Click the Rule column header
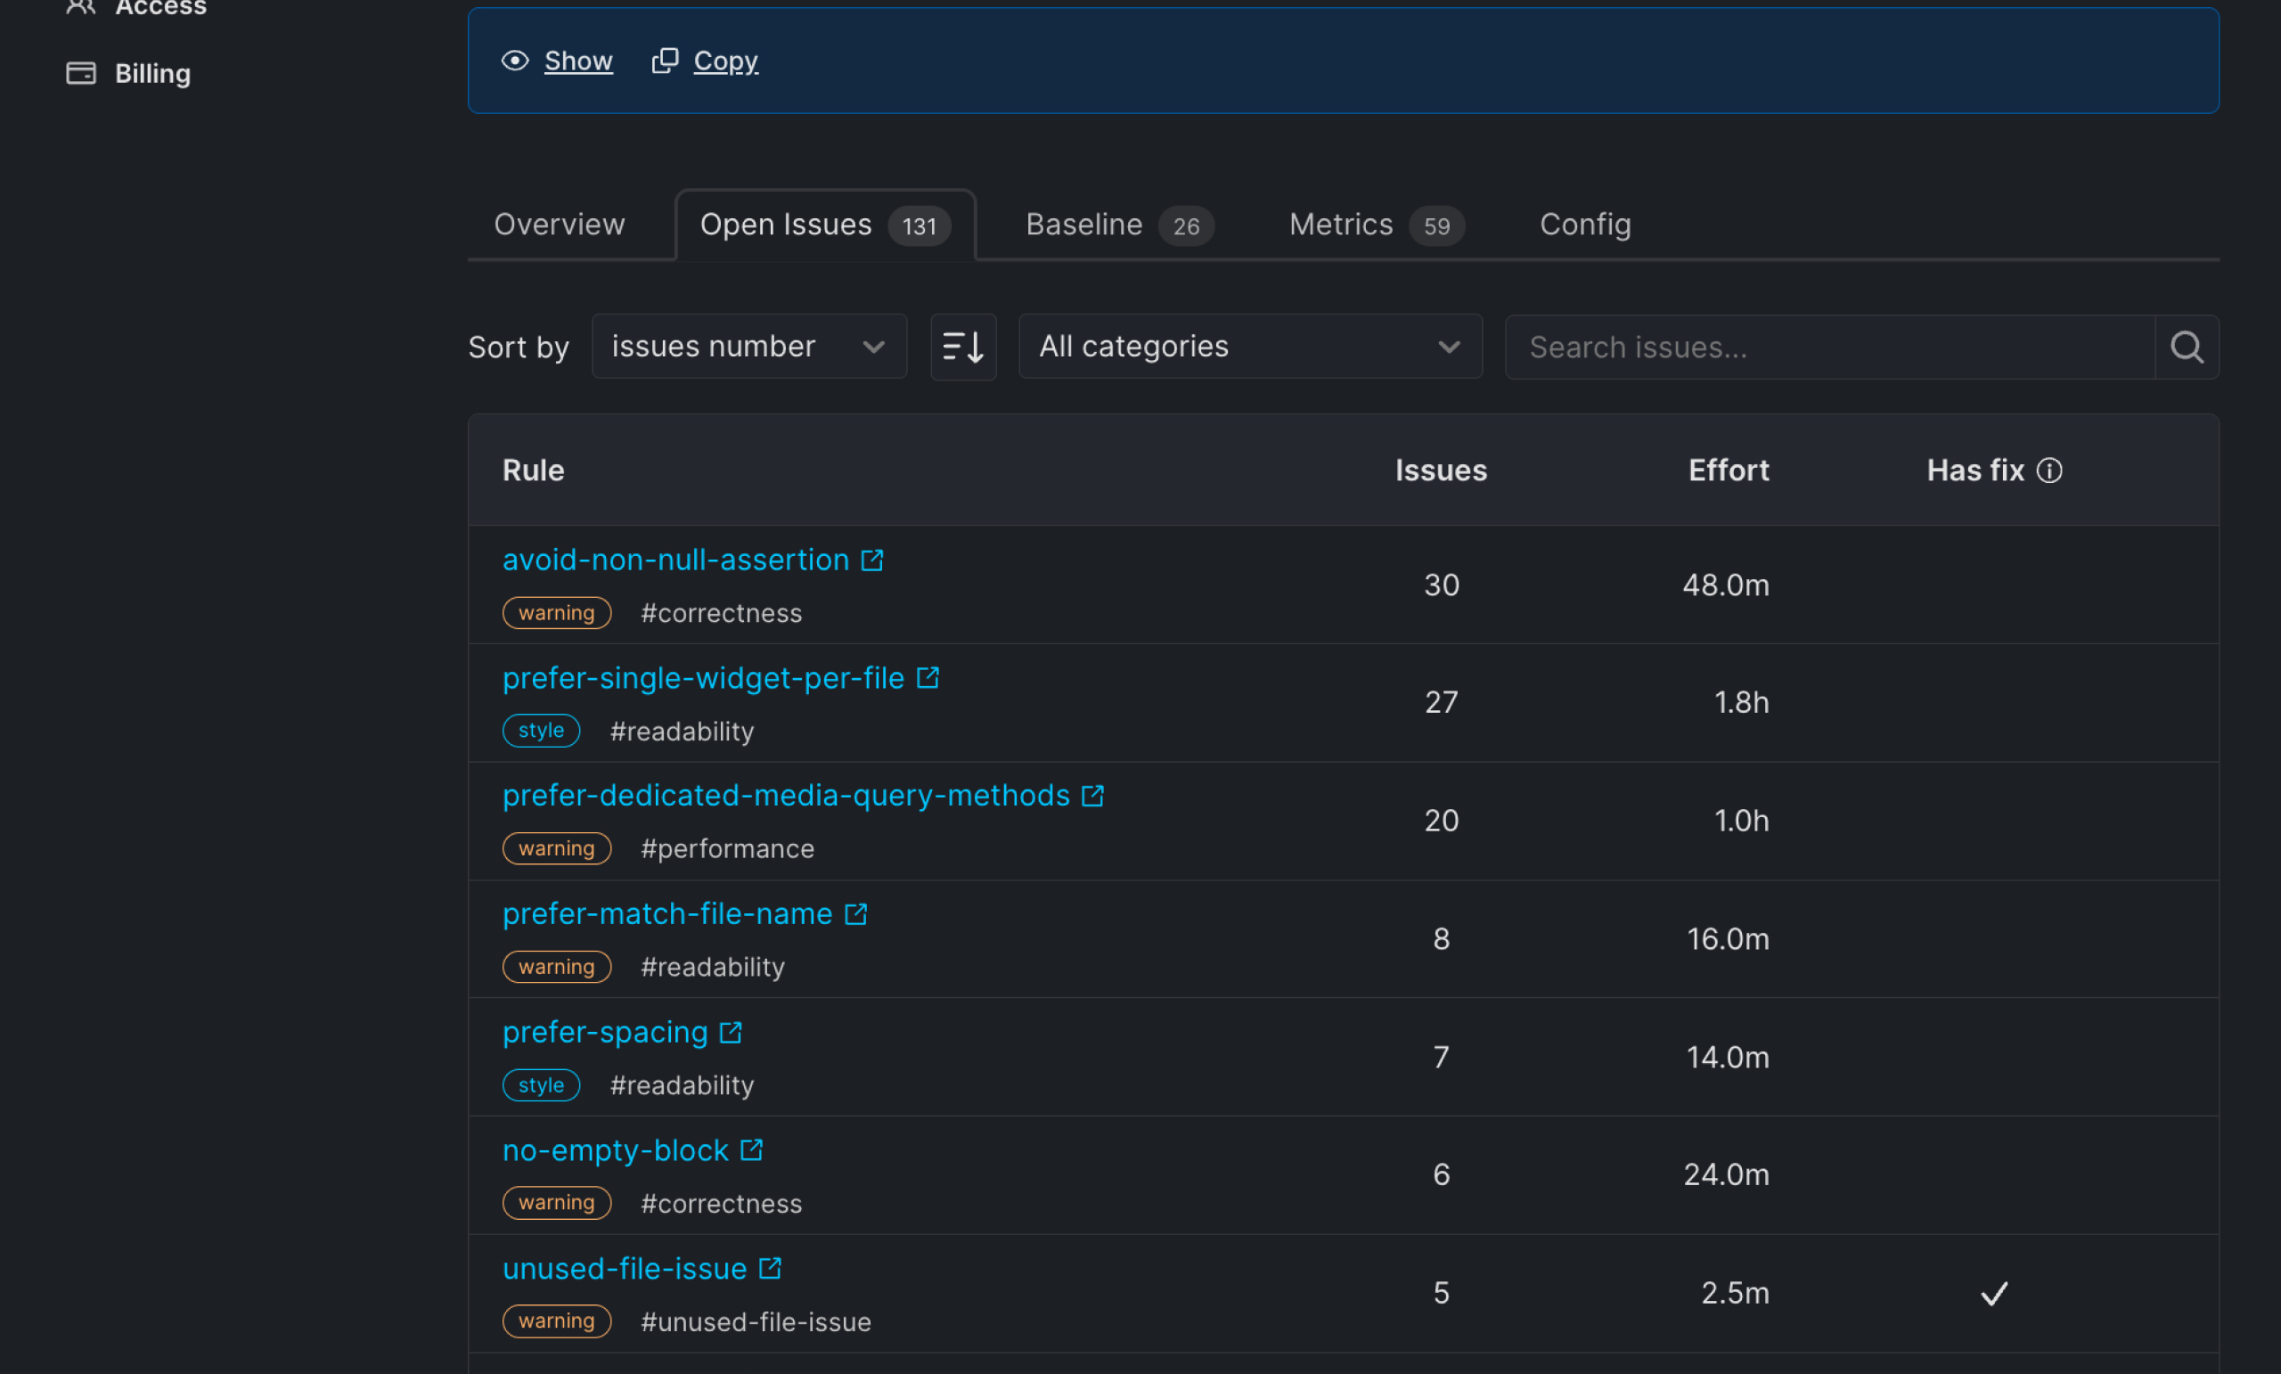The image size is (2281, 1374). pyautogui.click(x=533, y=470)
